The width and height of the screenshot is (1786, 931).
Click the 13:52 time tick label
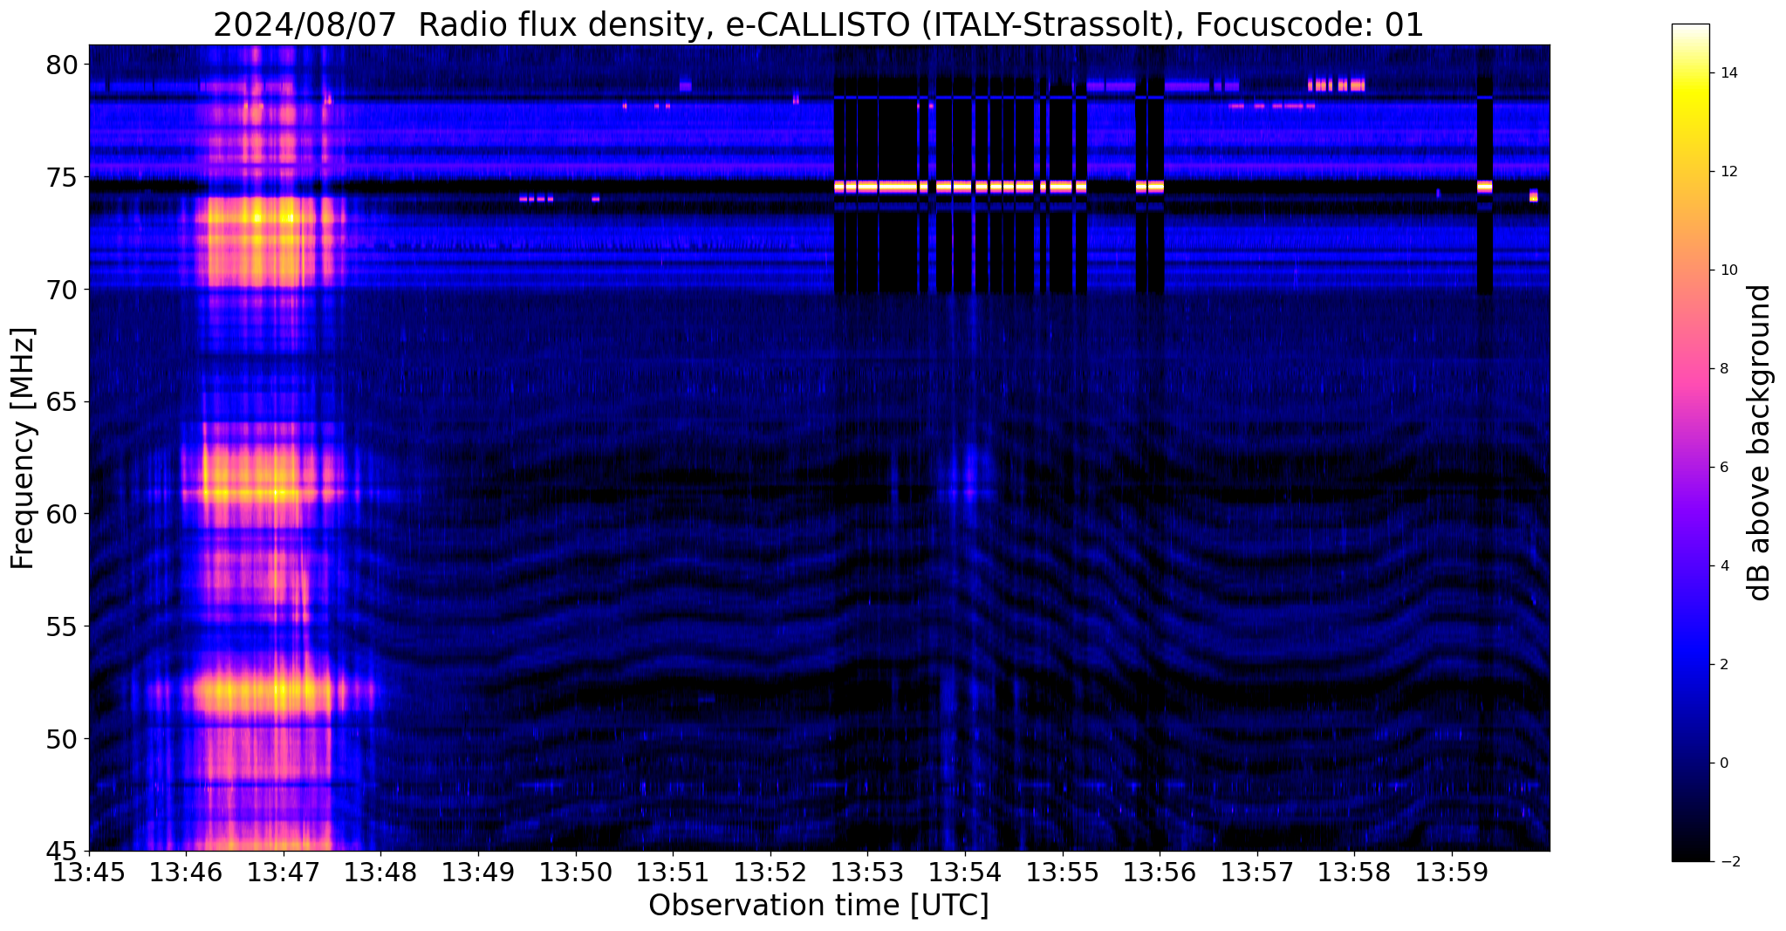[x=770, y=872]
